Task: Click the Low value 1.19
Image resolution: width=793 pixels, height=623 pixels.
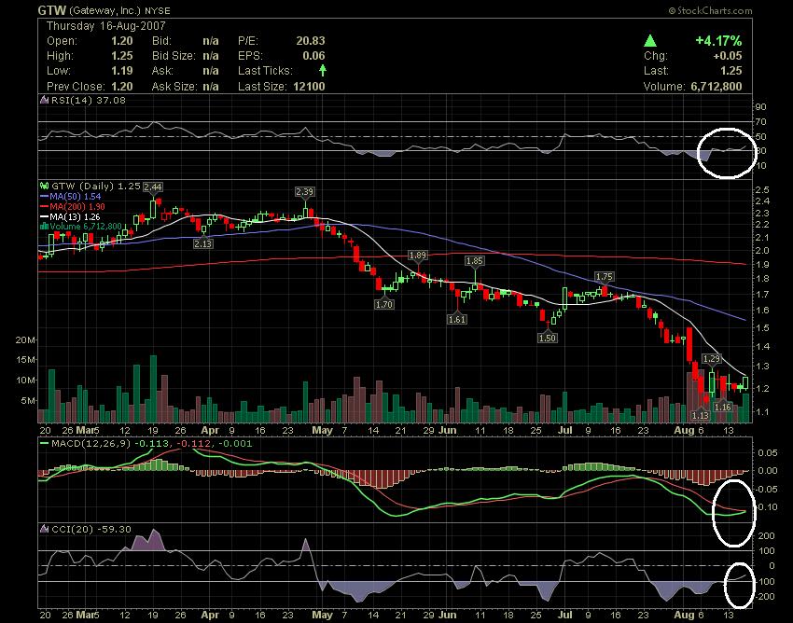Action: [122, 71]
